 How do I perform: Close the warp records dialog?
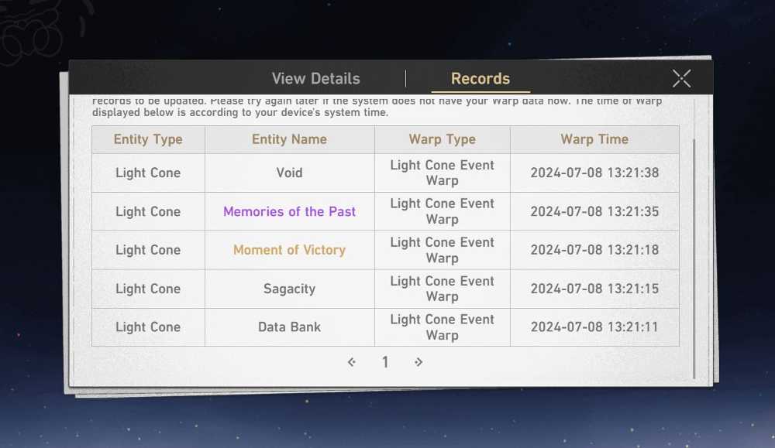[681, 78]
